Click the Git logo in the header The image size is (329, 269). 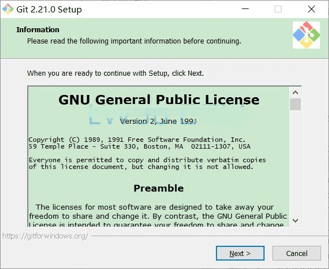[x=306, y=35]
